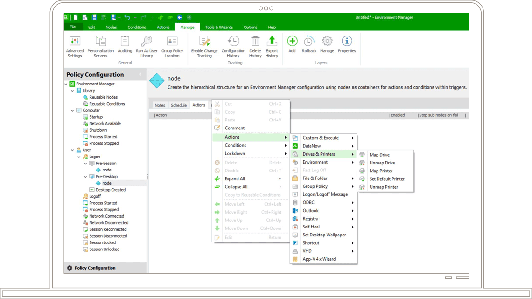
Task: Open Advanced Settings
Action: pyautogui.click(x=75, y=47)
